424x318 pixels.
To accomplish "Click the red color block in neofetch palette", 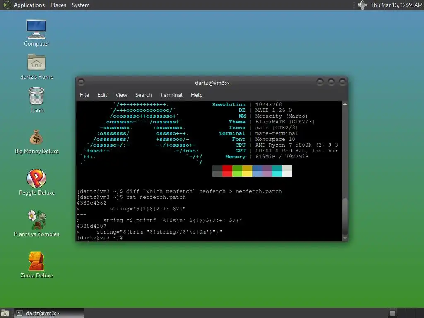I will coord(227,171).
